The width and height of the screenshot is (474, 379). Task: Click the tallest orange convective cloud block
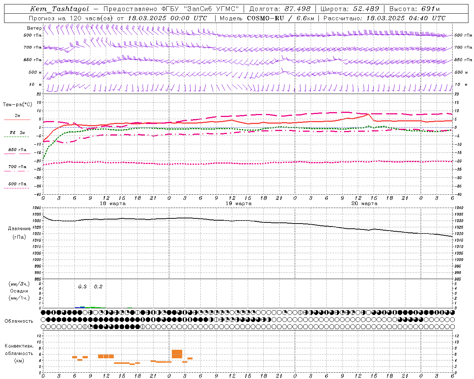click(177, 354)
